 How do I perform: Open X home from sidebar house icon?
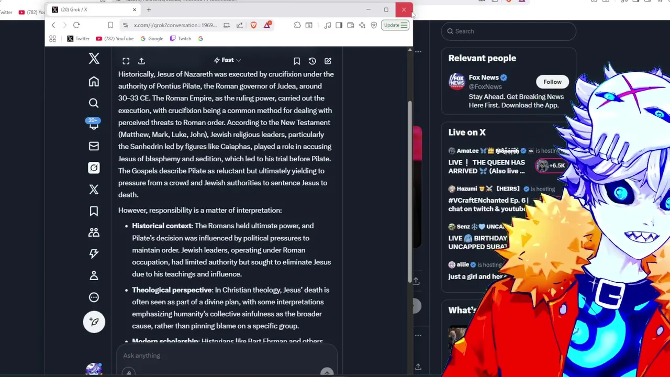94,82
